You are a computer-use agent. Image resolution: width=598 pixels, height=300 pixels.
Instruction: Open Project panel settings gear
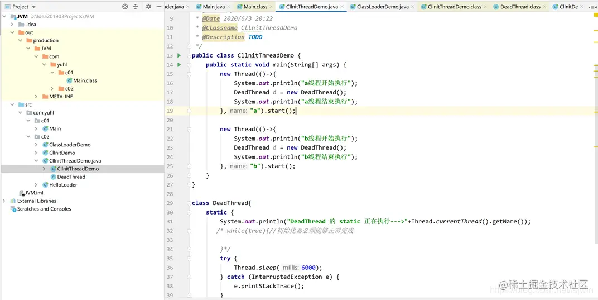tap(148, 7)
